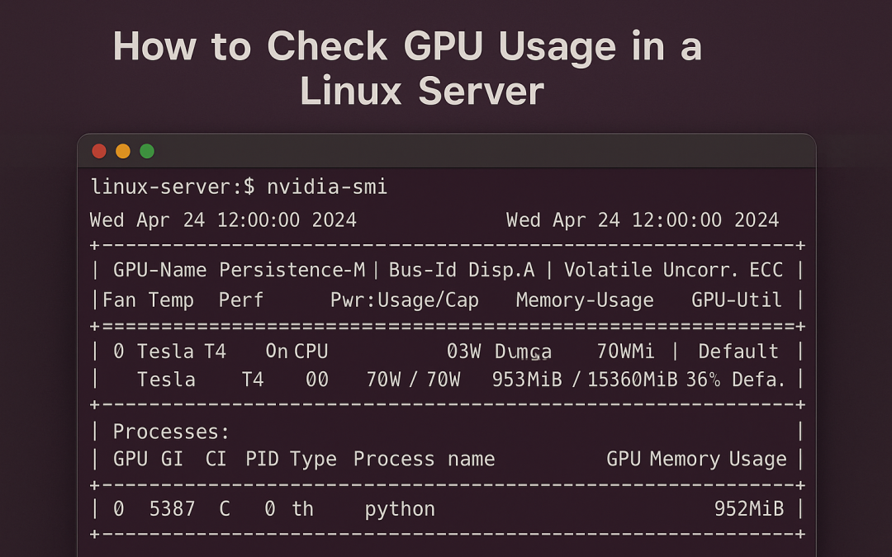The image size is (892, 557).
Task: Click the yellow minimize window button
Action: point(123,151)
